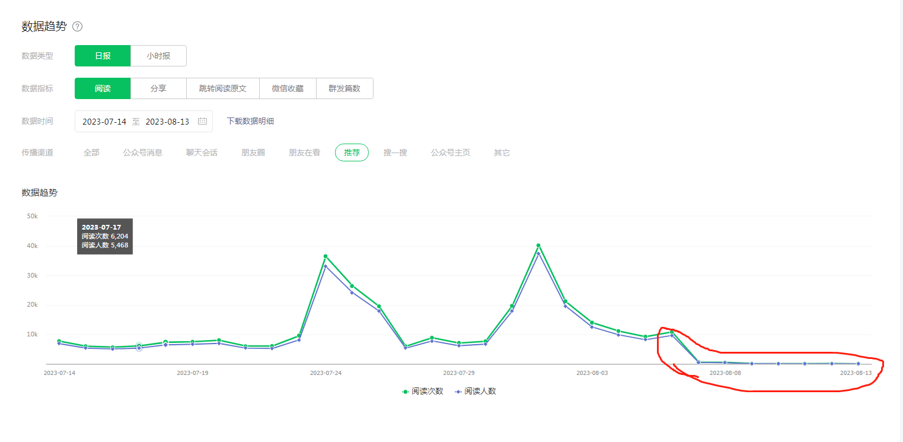Viewport: 903px width, 442px height.
Task: Filter channel by 其它
Action: [502, 152]
